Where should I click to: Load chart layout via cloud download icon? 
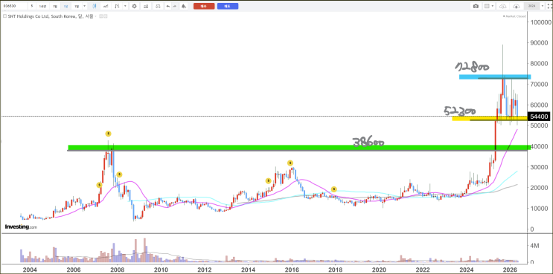tap(503, 6)
